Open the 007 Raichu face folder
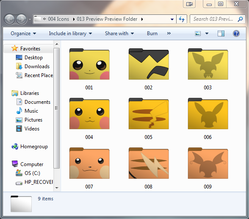The height and width of the screenshot is (219, 249). 89,163
